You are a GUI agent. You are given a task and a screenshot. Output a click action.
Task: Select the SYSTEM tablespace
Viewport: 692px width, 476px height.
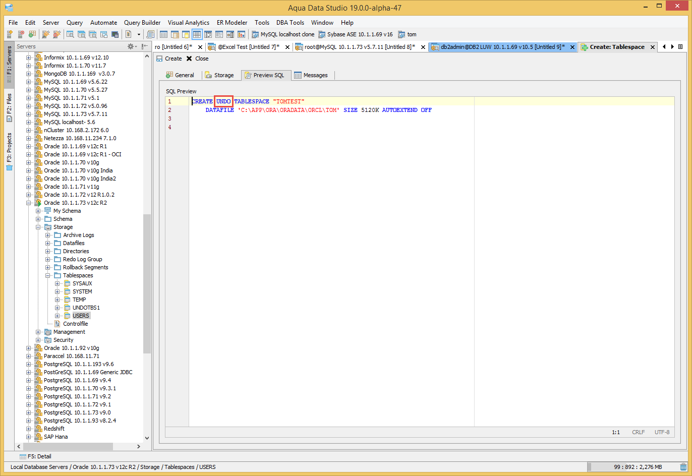[82, 291]
